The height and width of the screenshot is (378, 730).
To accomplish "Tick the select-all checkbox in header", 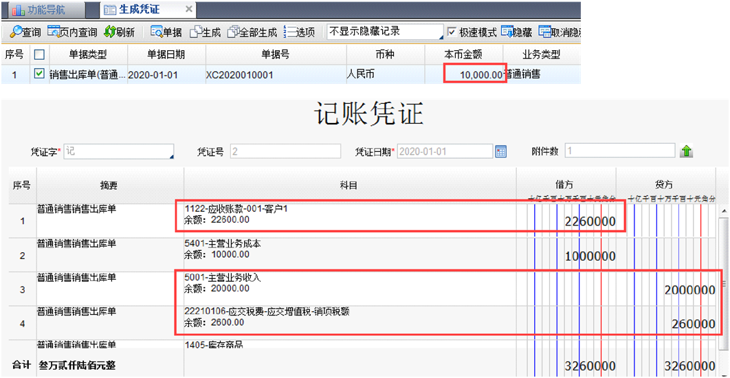I will [x=40, y=55].
